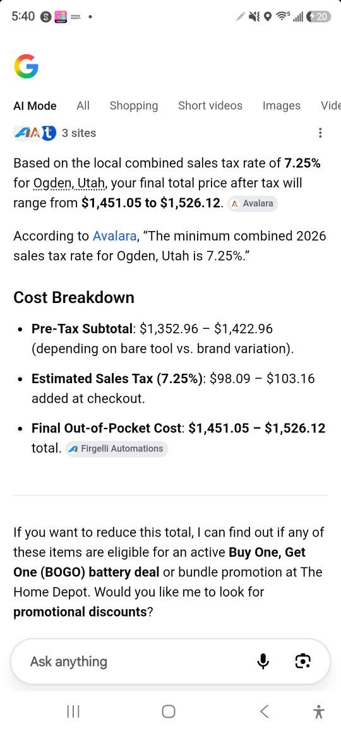Select the Images tab
Screen dimensions: 341x731
pyautogui.click(x=282, y=106)
